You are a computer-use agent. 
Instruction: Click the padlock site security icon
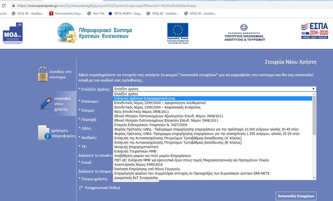[13, 6]
